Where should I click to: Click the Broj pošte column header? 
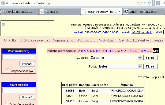[x=70, y=85]
